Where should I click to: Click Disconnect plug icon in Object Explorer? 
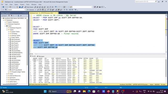[x=11, y=16]
